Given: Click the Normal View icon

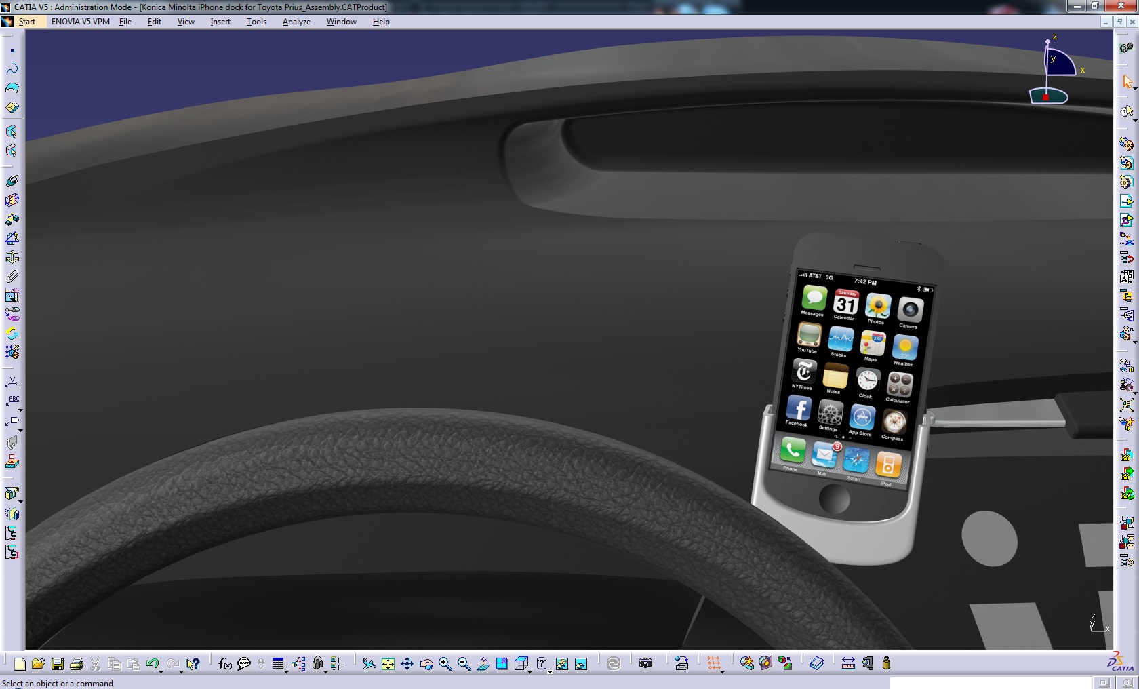Looking at the screenshot, I should (x=483, y=664).
